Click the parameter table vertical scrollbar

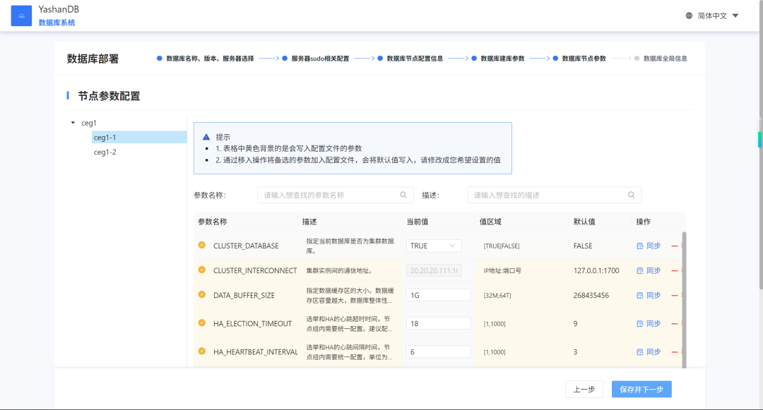click(684, 300)
